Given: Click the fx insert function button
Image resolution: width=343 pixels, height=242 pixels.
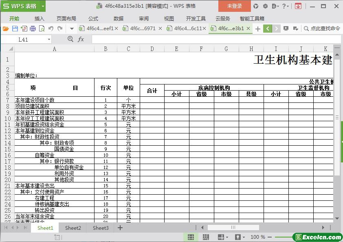Looking at the screenshot, I should coord(81,39).
